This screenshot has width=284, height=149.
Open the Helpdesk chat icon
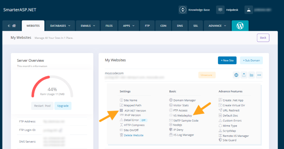[x=220, y=10]
